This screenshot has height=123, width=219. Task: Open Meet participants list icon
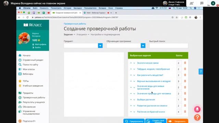(192, 3)
